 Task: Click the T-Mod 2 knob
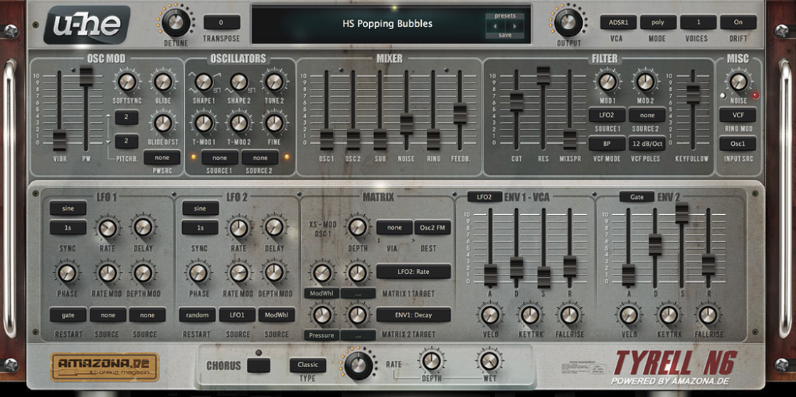pyautogui.click(x=239, y=123)
